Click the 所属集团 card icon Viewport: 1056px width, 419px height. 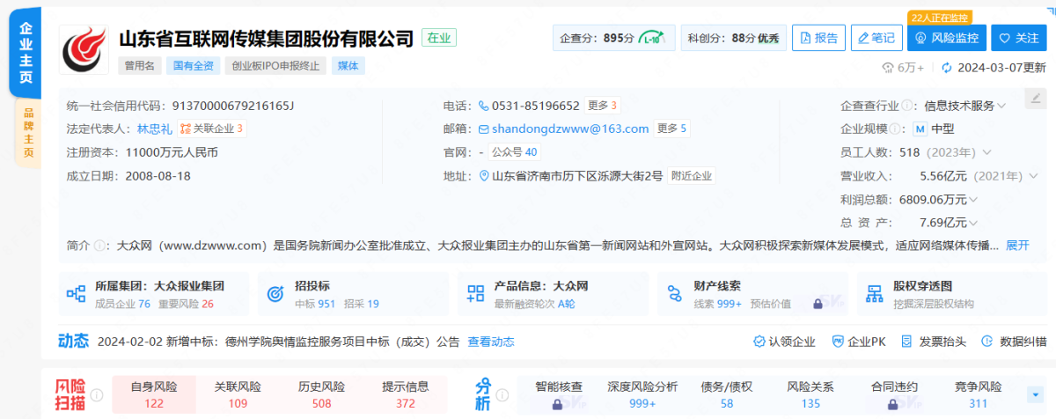[x=77, y=293]
